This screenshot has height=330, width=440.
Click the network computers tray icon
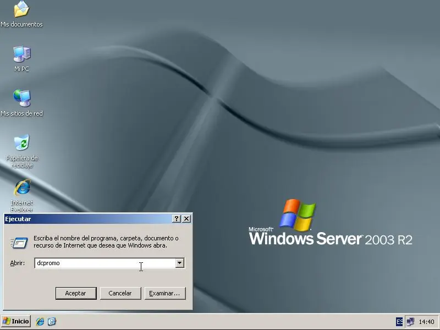coord(410,322)
